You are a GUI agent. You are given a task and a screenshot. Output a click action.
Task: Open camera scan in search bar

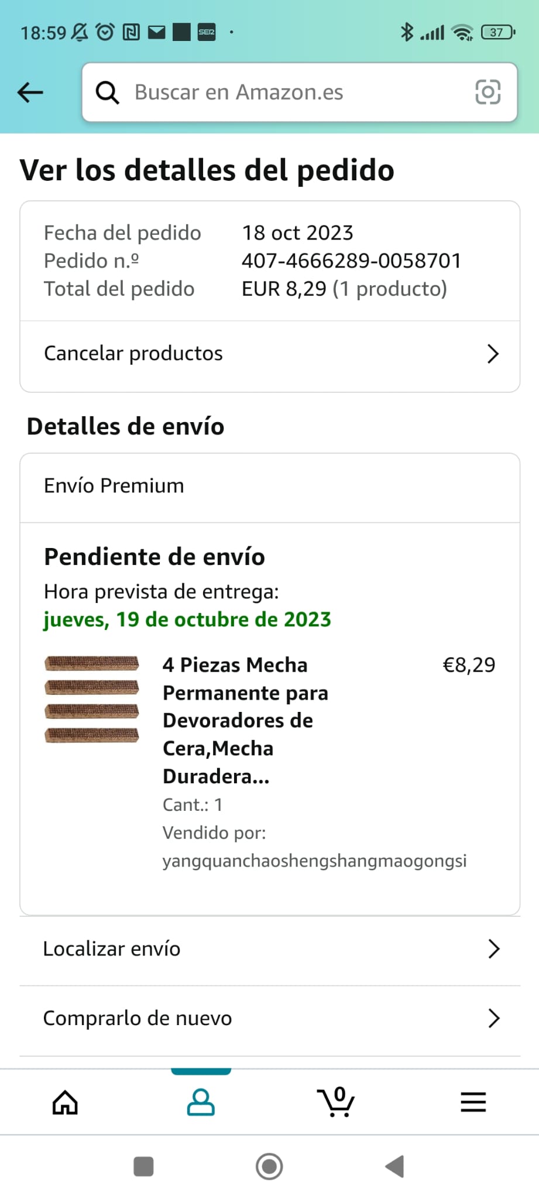click(x=487, y=93)
